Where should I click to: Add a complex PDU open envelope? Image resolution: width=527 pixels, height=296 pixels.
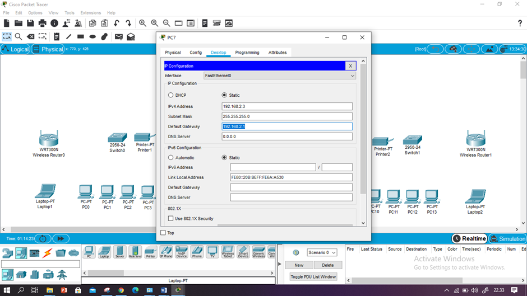[x=131, y=36]
